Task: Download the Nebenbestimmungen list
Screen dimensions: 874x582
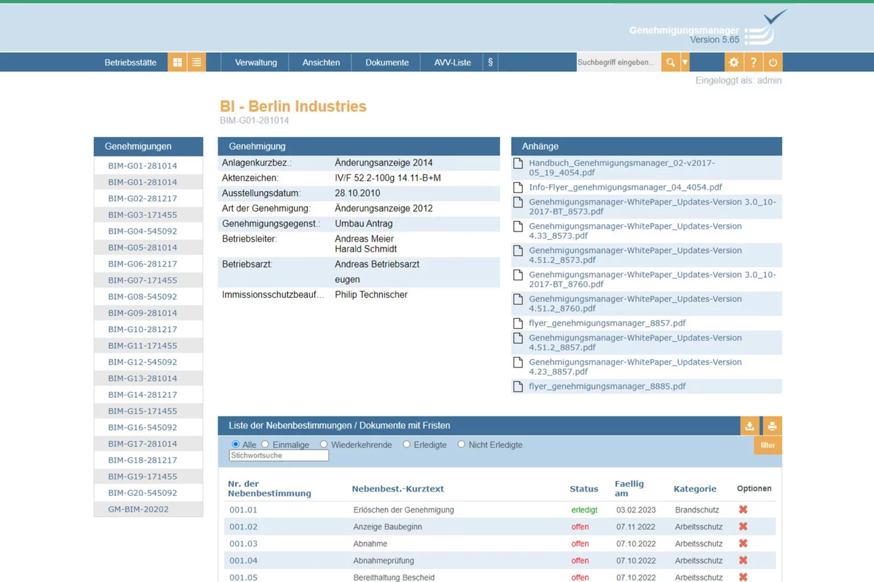Action: click(749, 426)
